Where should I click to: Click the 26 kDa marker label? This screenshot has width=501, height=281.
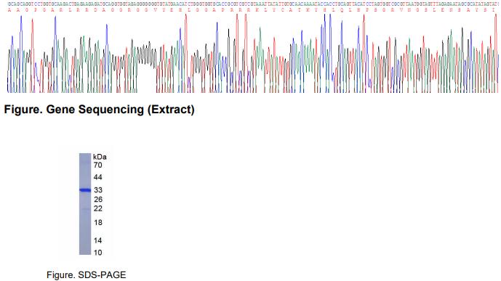pos(98,200)
